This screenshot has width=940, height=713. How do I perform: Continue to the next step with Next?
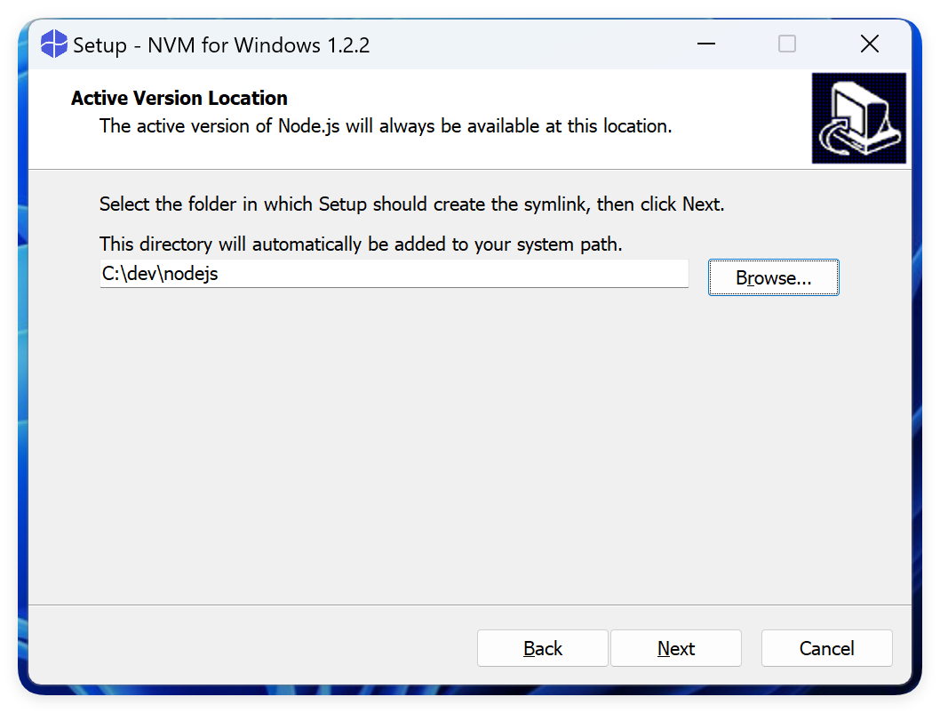point(675,648)
